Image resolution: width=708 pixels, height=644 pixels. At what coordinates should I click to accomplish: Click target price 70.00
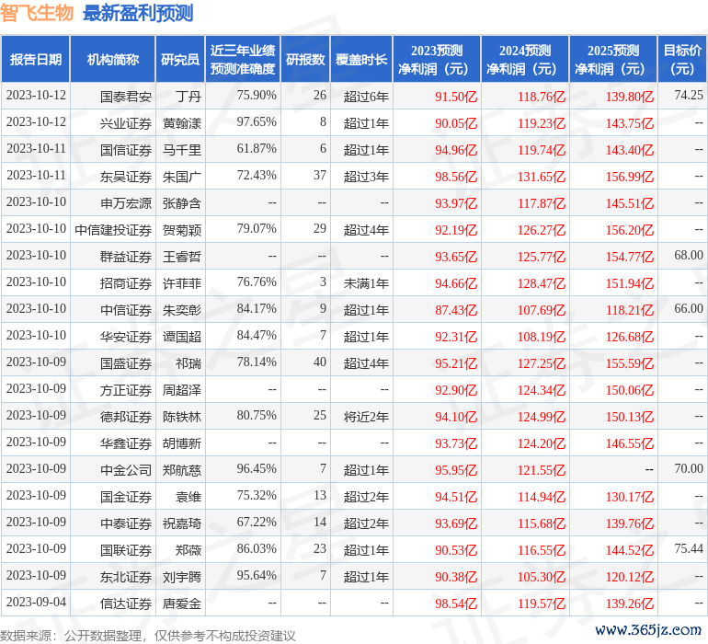point(689,468)
